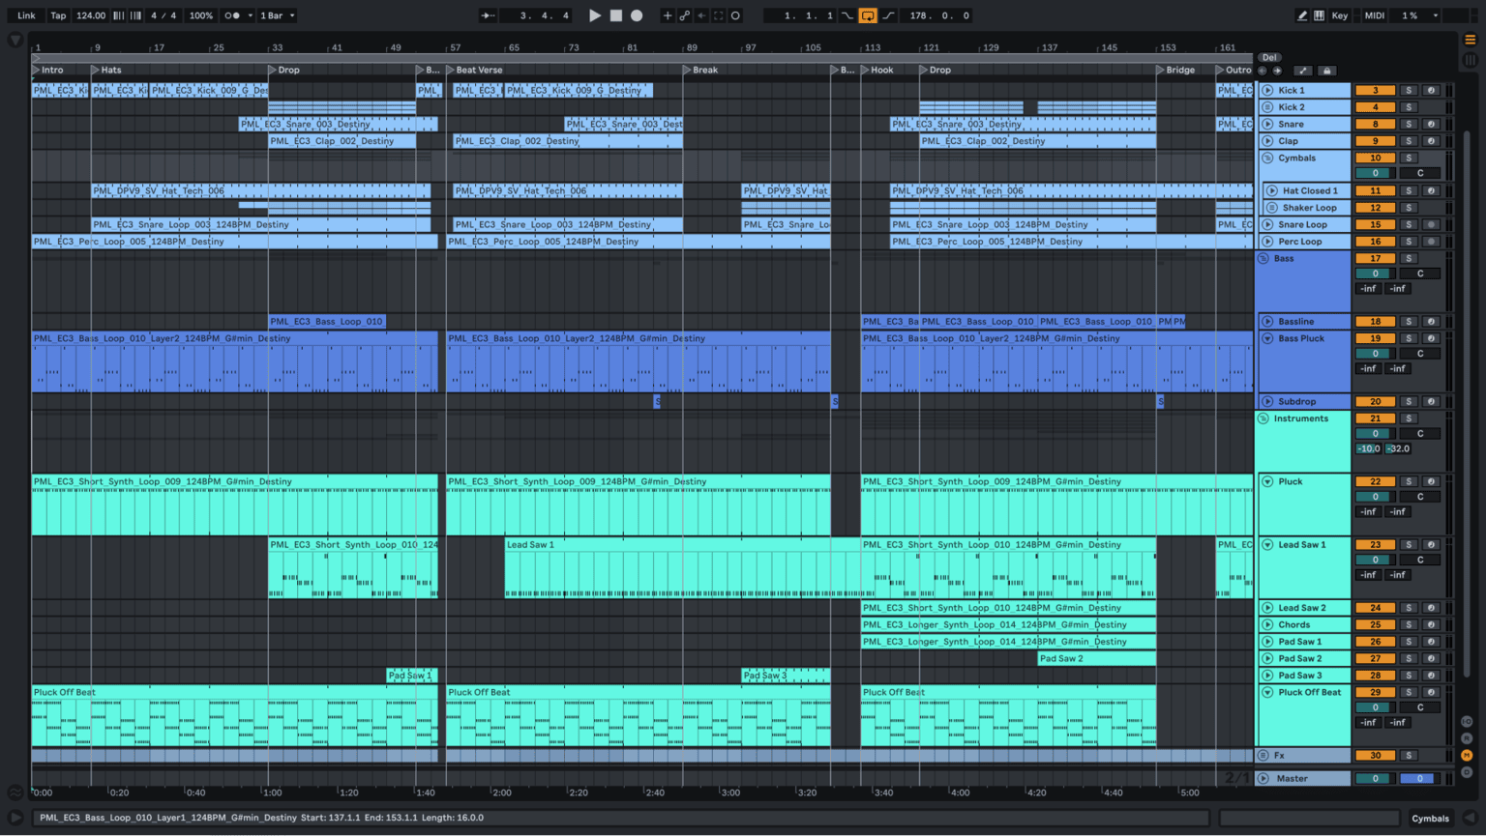
Task: Jump to previous locator arrow
Action: pyautogui.click(x=1263, y=71)
